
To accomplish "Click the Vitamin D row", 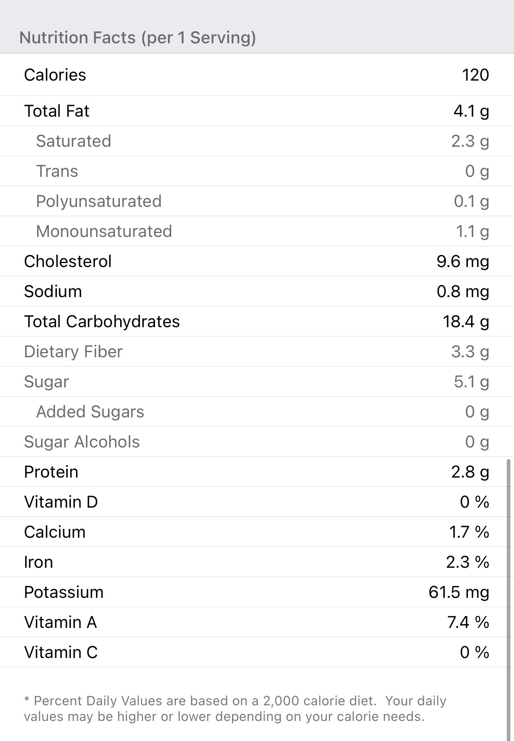I will 256,502.
